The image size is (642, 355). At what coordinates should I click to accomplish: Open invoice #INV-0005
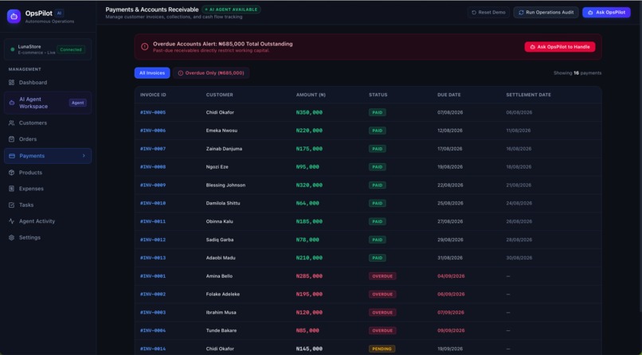click(153, 112)
